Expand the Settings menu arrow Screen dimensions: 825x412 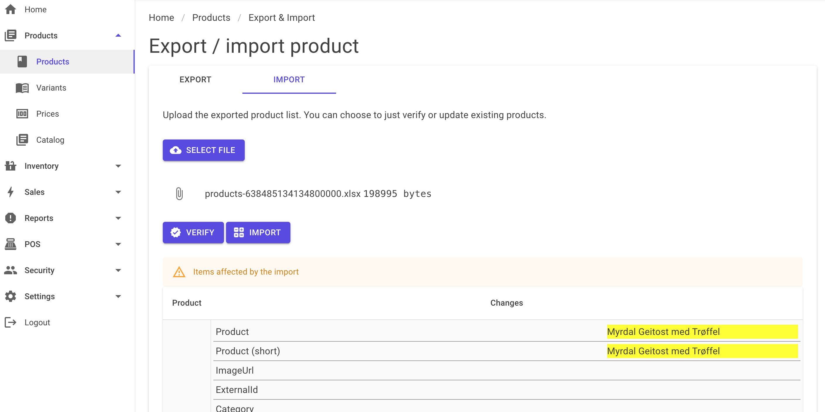coord(118,296)
